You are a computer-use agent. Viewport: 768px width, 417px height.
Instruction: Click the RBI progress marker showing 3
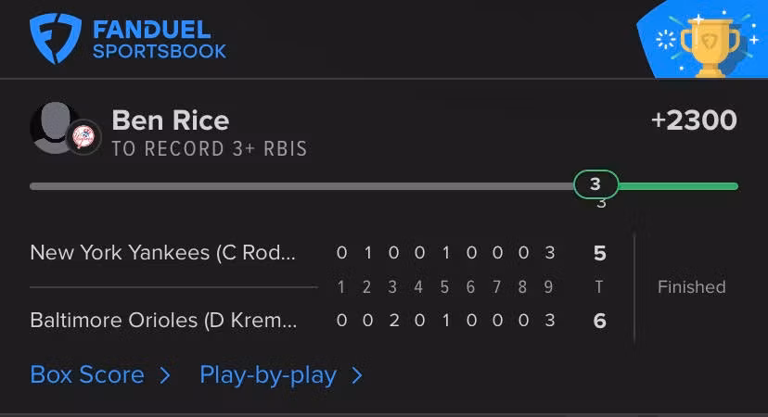(x=595, y=184)
